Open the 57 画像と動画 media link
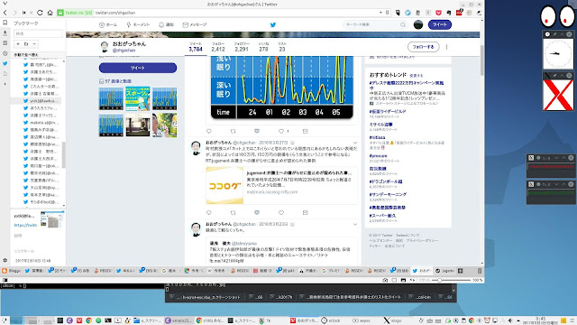This screenshot has width=577, height=325. [x=115, y=81]
